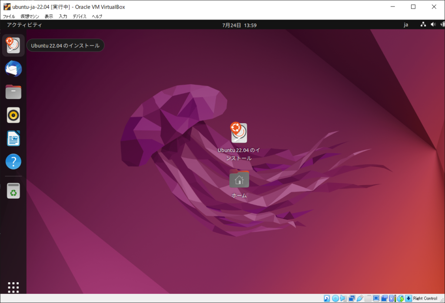
Task: Open the 仮想マシン menu
Action: 30,16
